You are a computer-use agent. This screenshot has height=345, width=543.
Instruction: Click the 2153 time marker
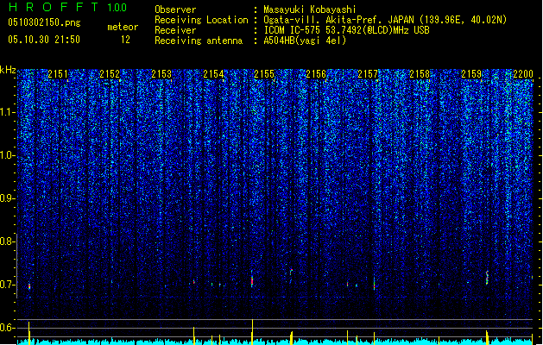coord(161,74)
